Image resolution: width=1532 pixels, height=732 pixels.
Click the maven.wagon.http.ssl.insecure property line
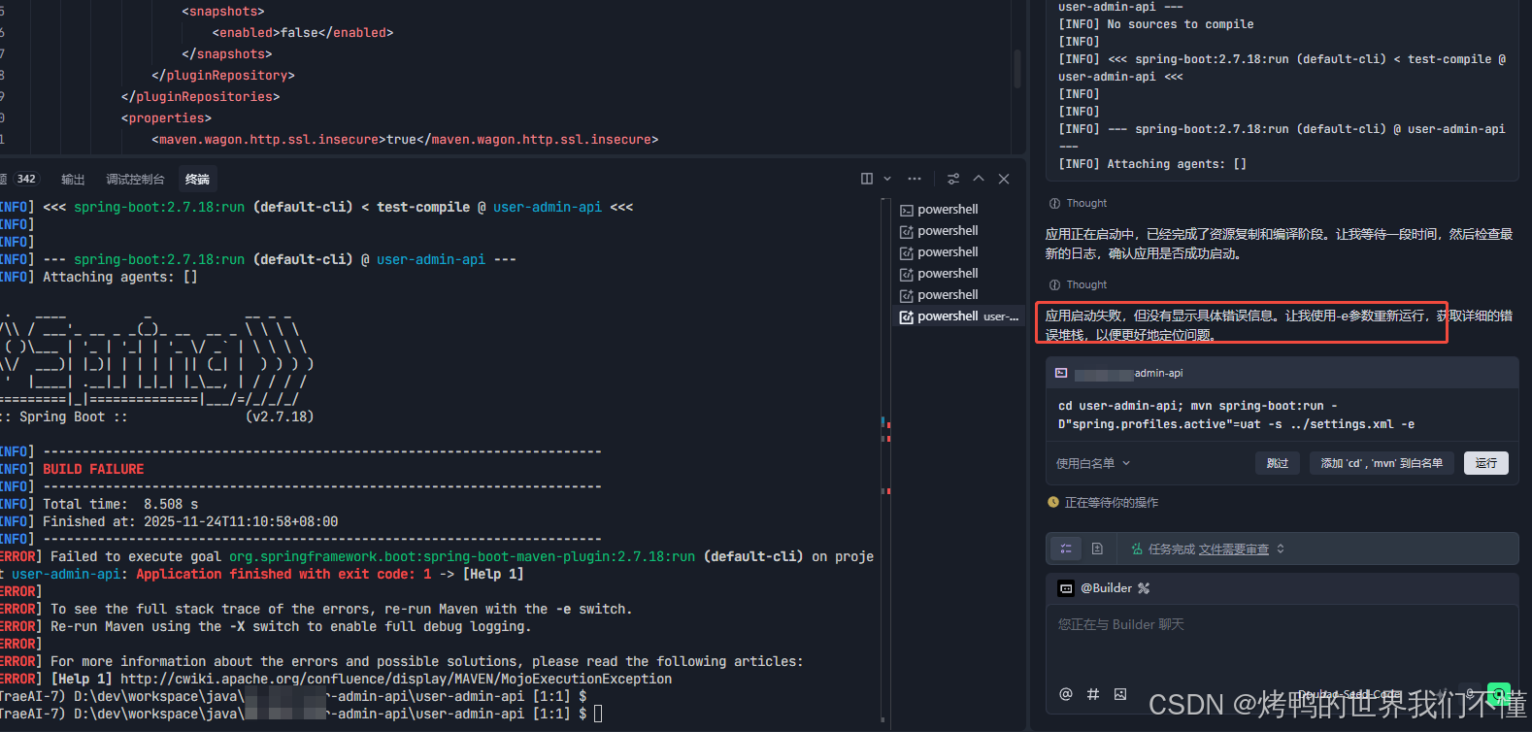tap(405, 140)
